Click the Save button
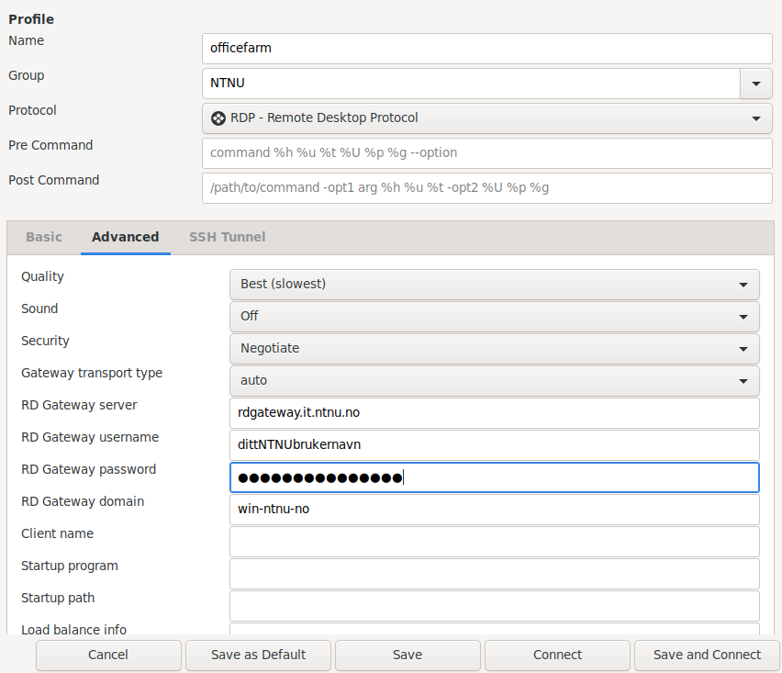 coord(408,655)
